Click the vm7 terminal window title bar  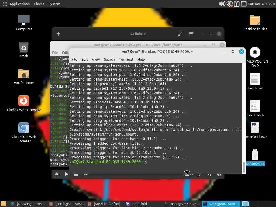[x=157, y=51]
